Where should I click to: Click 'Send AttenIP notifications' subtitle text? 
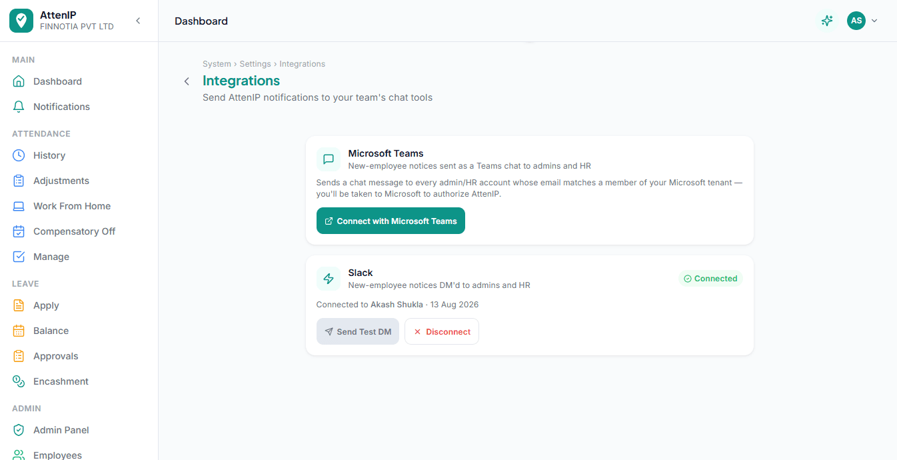[317, 97]
